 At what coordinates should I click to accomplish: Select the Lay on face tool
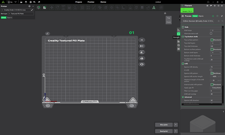point(75,7)
